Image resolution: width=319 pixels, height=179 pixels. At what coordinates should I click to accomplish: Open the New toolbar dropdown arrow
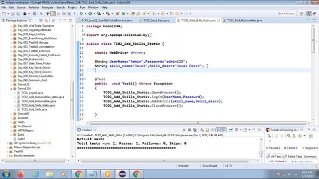[x=8, y=13]
